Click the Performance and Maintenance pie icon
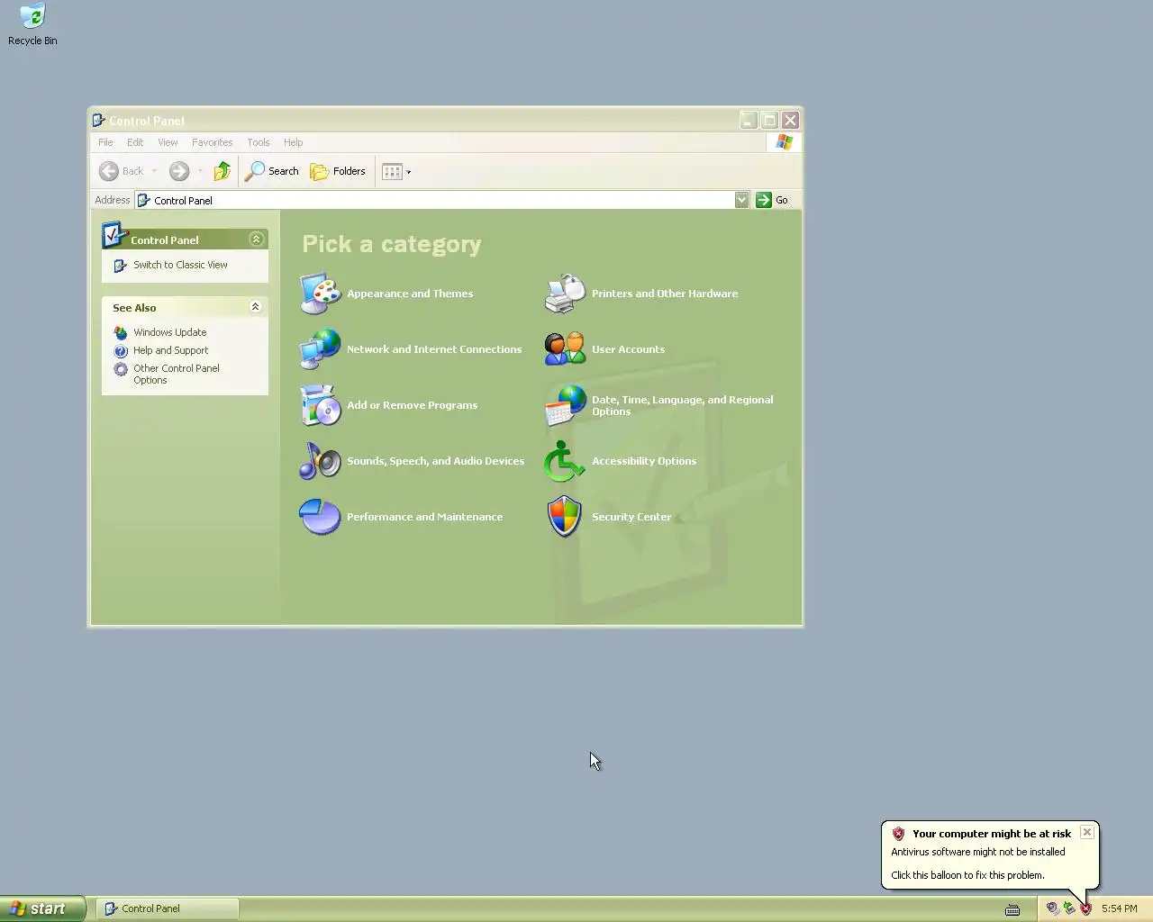The height and width of the screenshot is (922, 1153). (320, 517)
